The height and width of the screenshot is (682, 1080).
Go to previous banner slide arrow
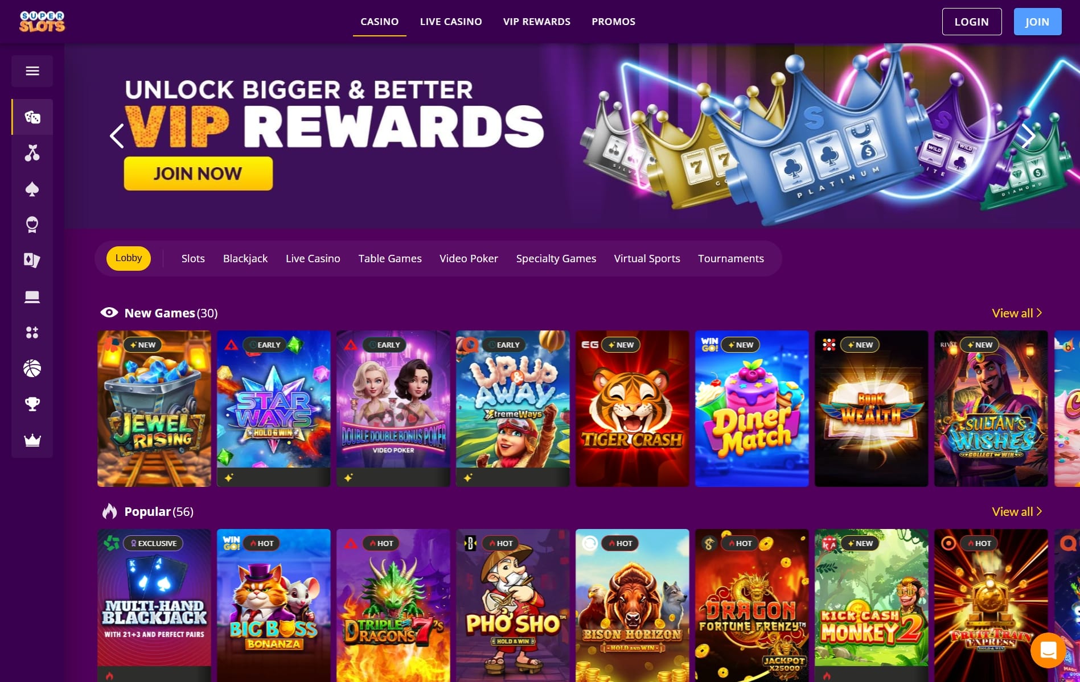tap(117, 136)
